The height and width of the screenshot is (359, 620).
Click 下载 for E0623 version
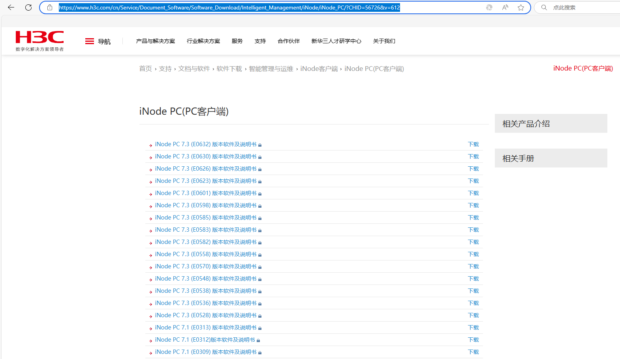tap(473, 181)
